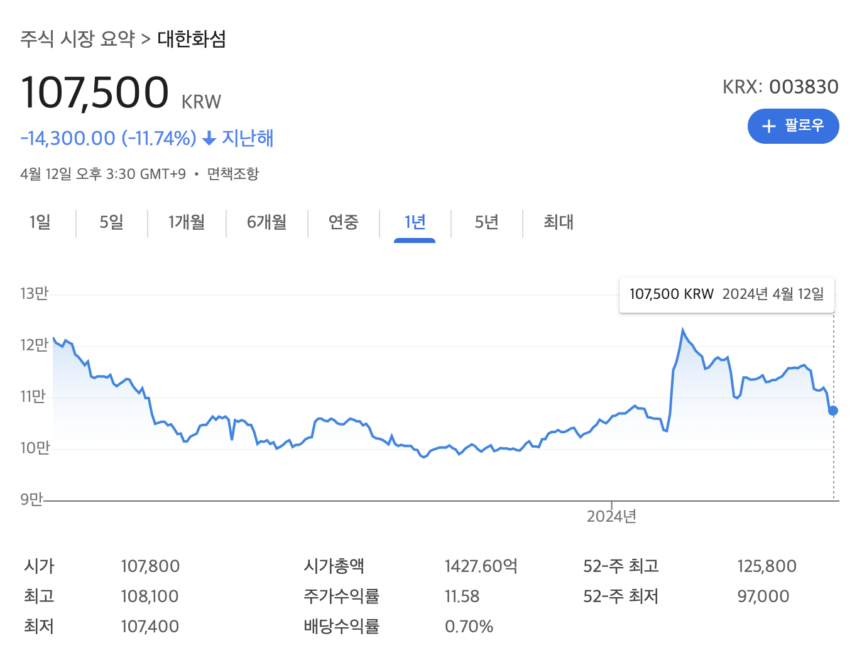Click the 52-주 최저 label
The width and height of the screenshot is (862, 658).
click(x=621, y=596)
